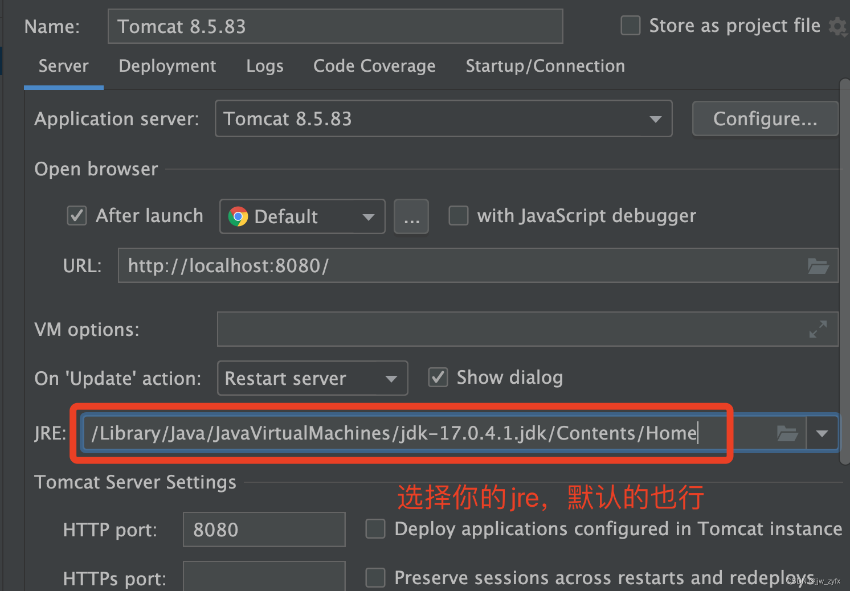This screenshot has height=591, width=850.
Task: Click the URL input field
Action: coord(478,265)
